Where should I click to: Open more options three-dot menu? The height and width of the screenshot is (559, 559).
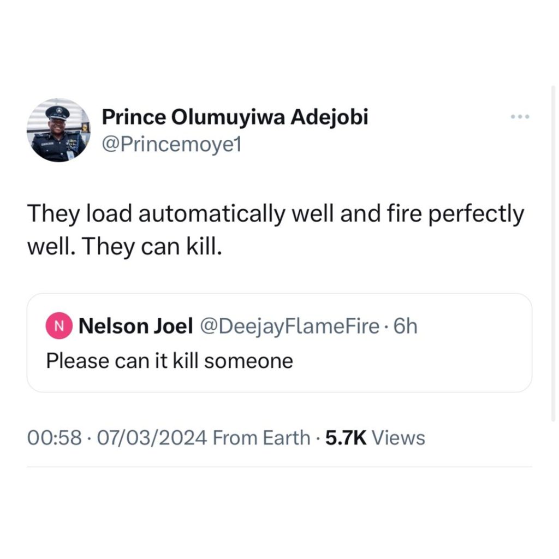520,117
